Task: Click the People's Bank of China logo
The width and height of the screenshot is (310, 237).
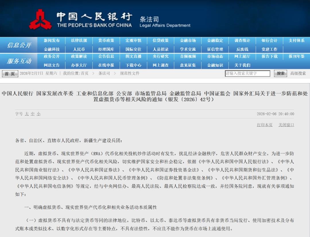Action: click(x=40, y=19)
